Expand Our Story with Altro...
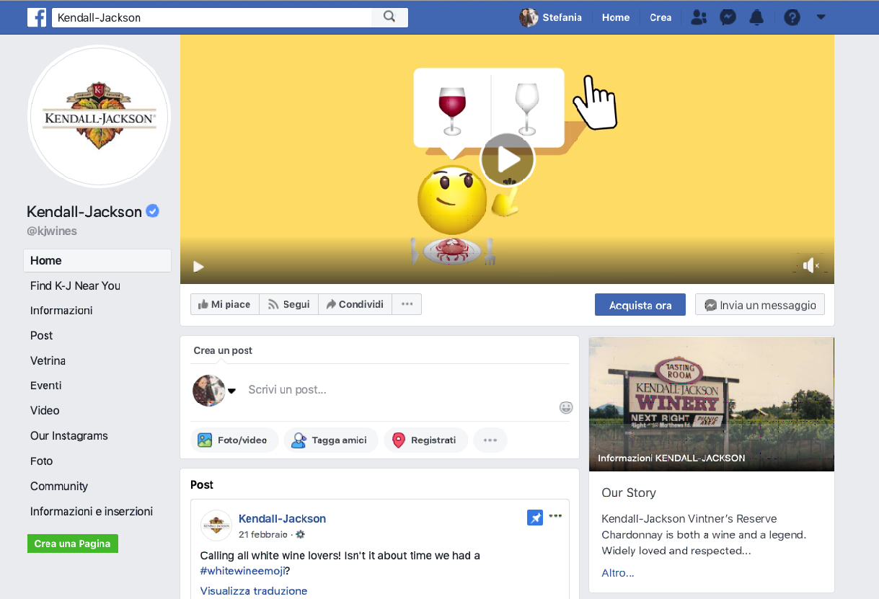This screenshot has height=599, width=879. click(618, 573)
